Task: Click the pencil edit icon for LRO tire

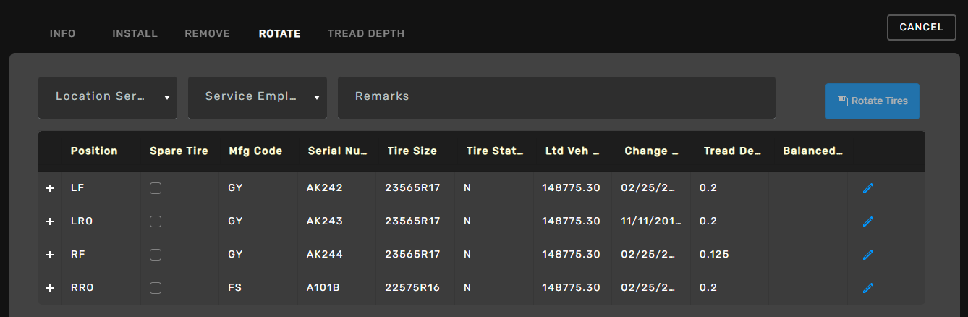Action: (x=868, y=221)
